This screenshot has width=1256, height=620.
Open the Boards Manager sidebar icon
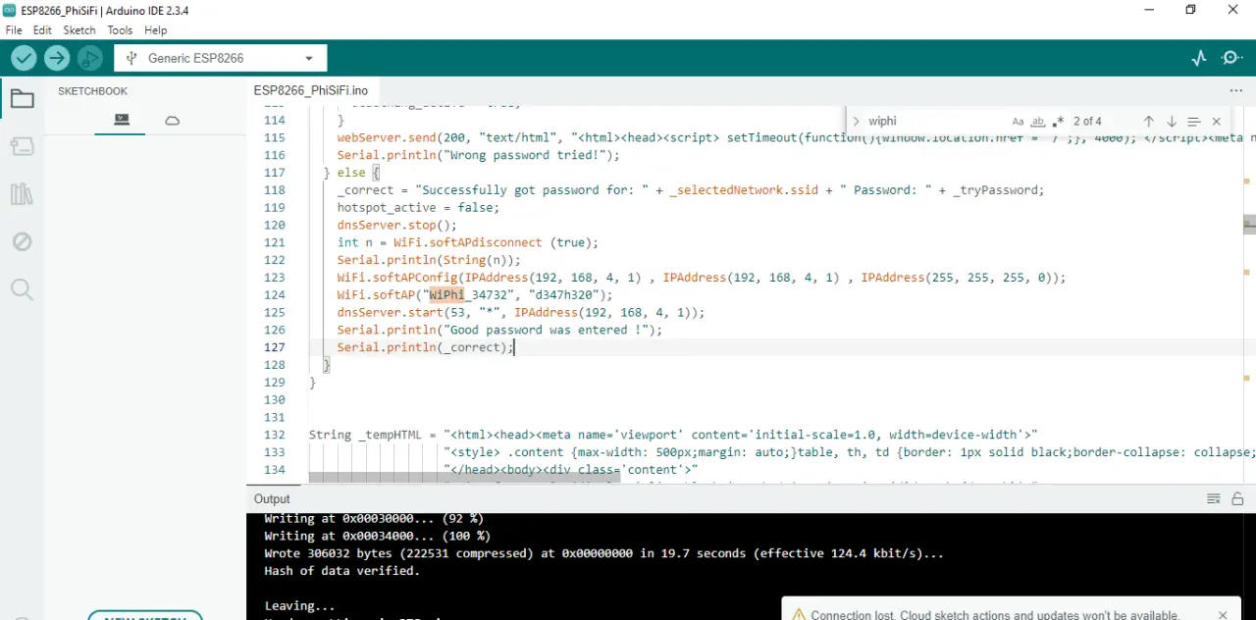click(22, 146)
